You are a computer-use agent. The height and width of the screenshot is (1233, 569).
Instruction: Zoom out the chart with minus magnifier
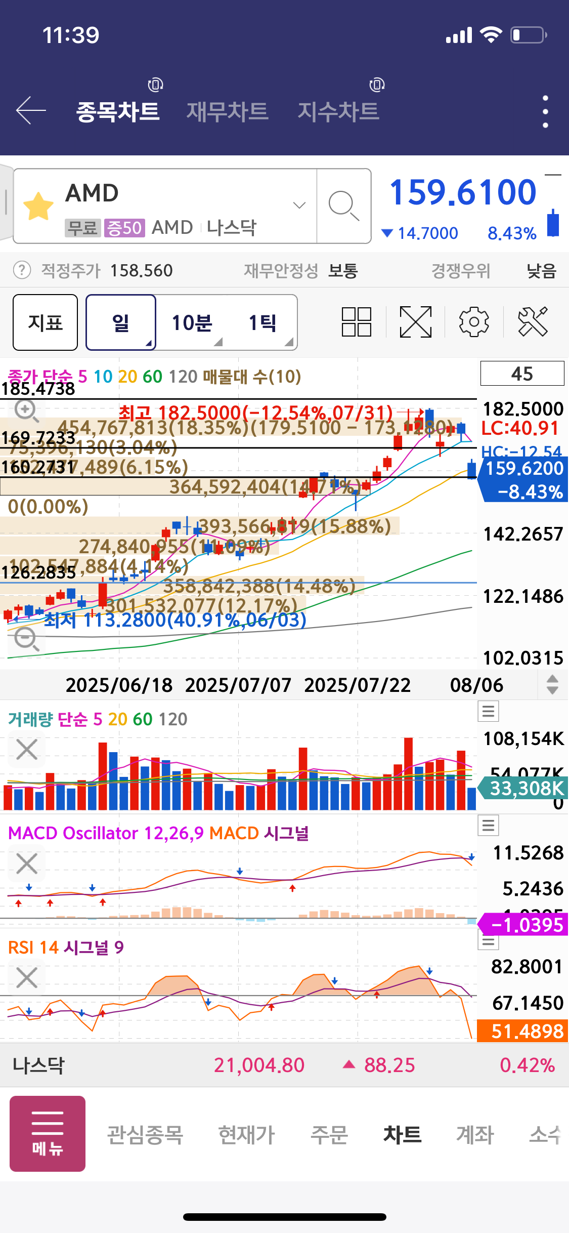26,640
